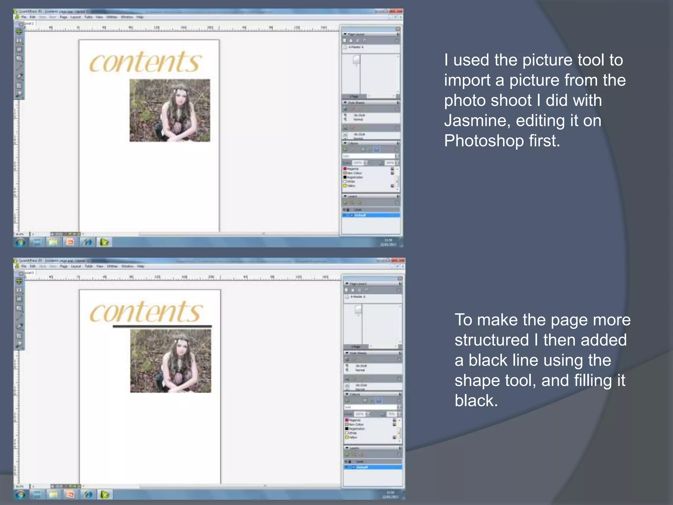This screenshot has height=505, width=673.
Task: Choose the Picture Content tool in top screenshot
Action: click(19, 50)
